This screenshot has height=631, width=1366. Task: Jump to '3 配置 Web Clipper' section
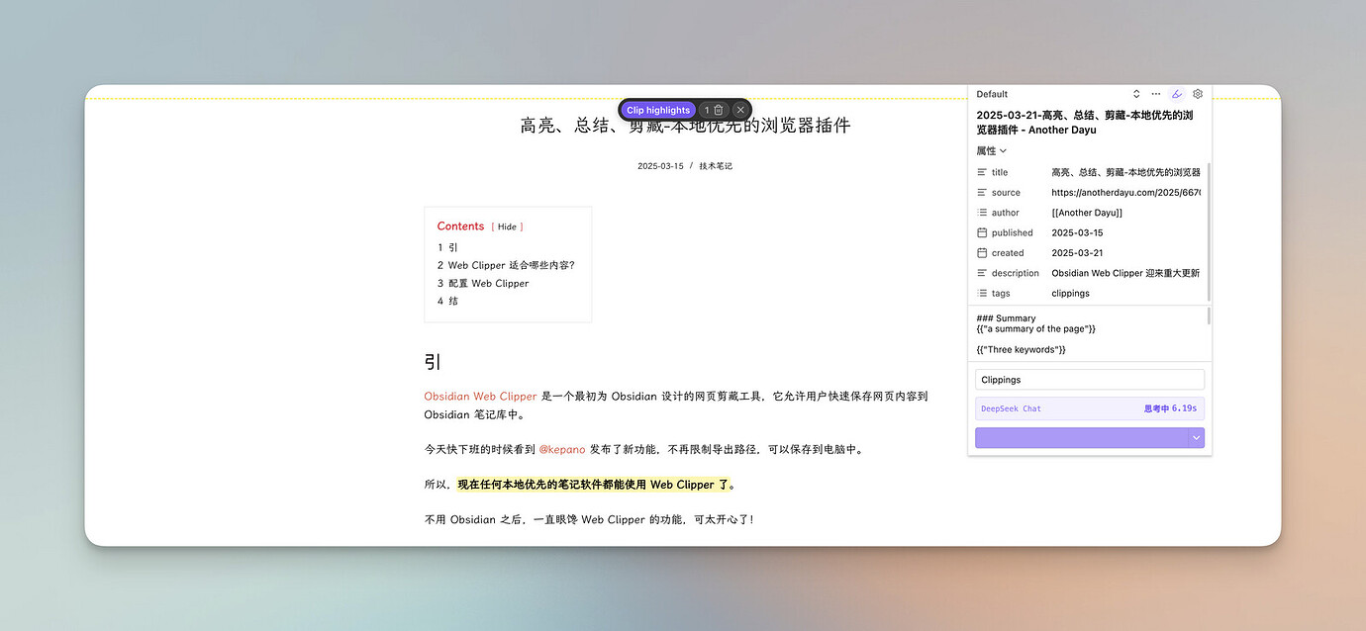[x=483, y=283]
